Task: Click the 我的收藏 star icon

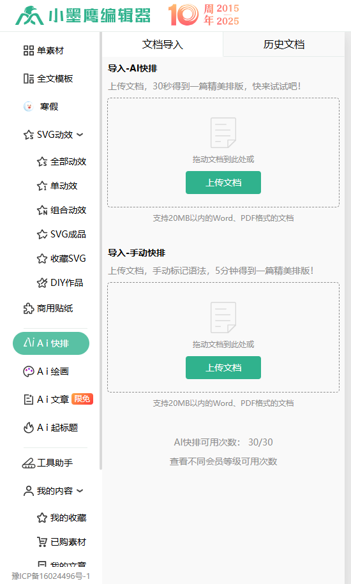Action: [x=42, y=518]
